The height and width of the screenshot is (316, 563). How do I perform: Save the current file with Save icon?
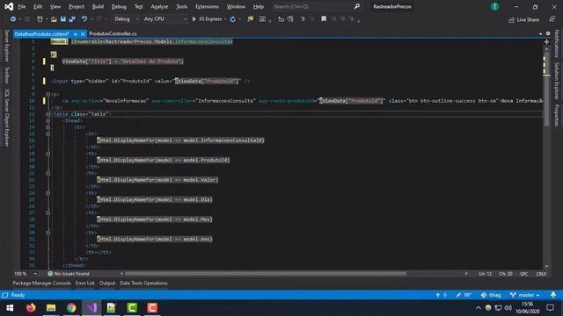point(62,19)
